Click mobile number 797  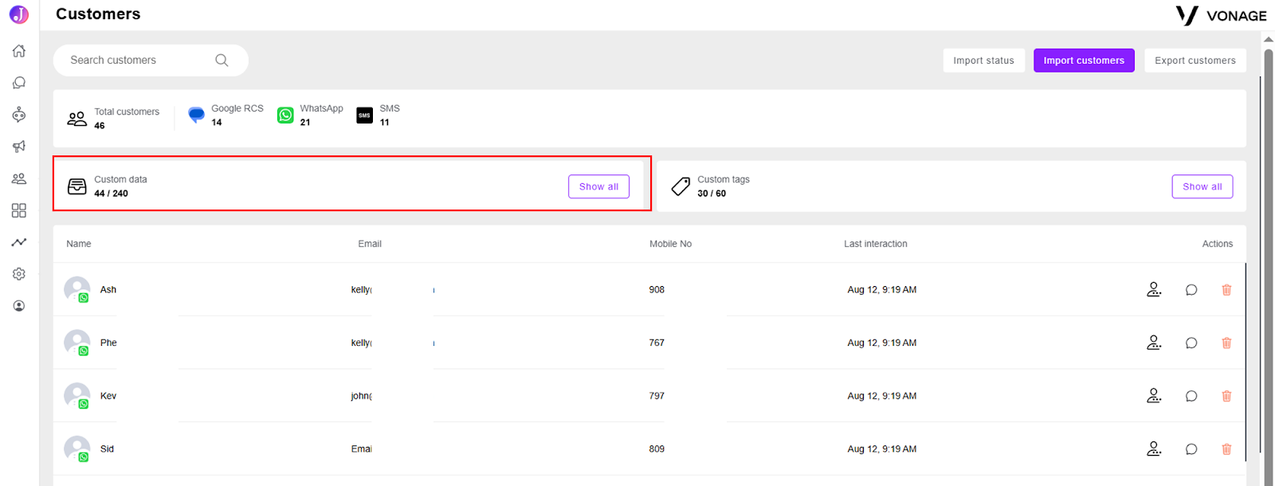click(x=657, y=396)
